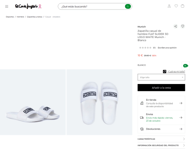Open top-view Munich slides image
The image size is (190, 152).
click(99, 102)
